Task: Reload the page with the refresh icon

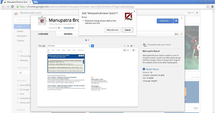Action: (x=12, y=6)
